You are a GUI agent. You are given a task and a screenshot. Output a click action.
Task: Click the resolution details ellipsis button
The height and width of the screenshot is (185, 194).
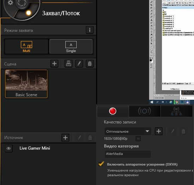[138, 139]
